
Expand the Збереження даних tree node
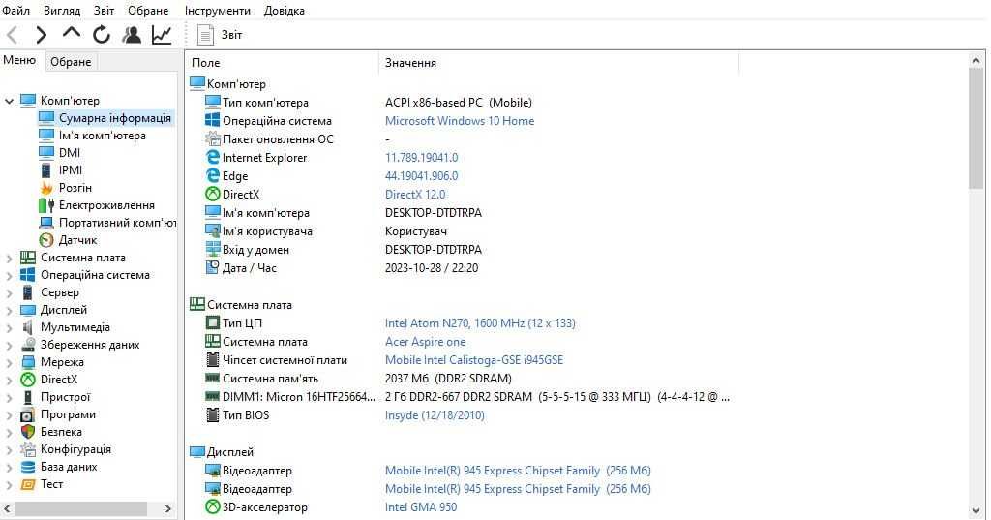(9, 346)
